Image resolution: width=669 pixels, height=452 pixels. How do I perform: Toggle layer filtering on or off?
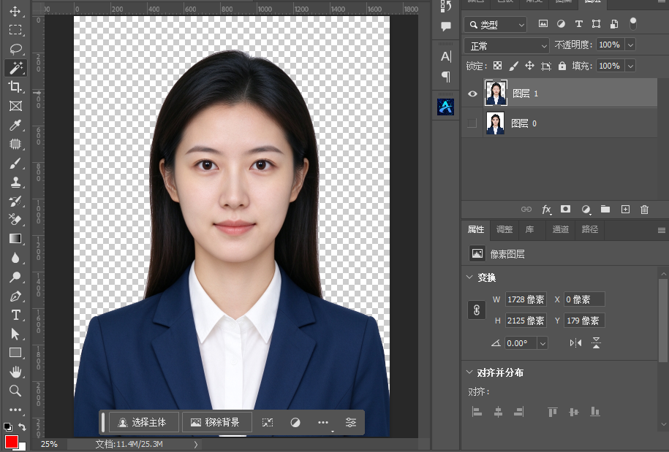tap(633, 24)
